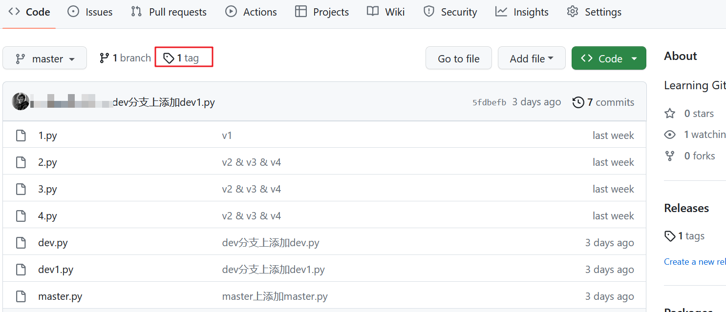
Task: Click the pull request icon in tab bar
Action: coord(136,12)
